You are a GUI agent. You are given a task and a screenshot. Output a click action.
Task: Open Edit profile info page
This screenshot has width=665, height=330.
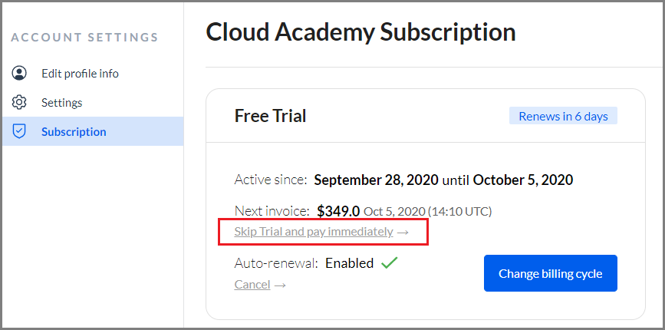pos(80,74)
